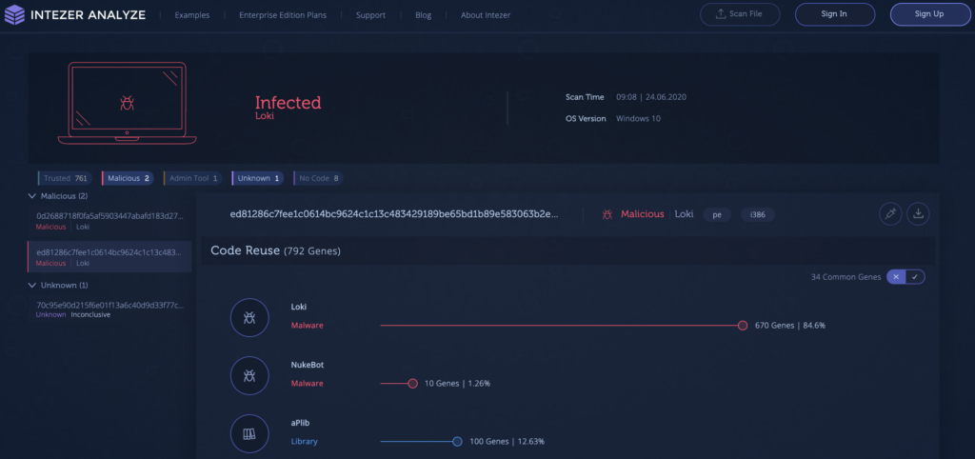The image size is (975, 459).
Task: Click the download file icon button
Action: 918,214
